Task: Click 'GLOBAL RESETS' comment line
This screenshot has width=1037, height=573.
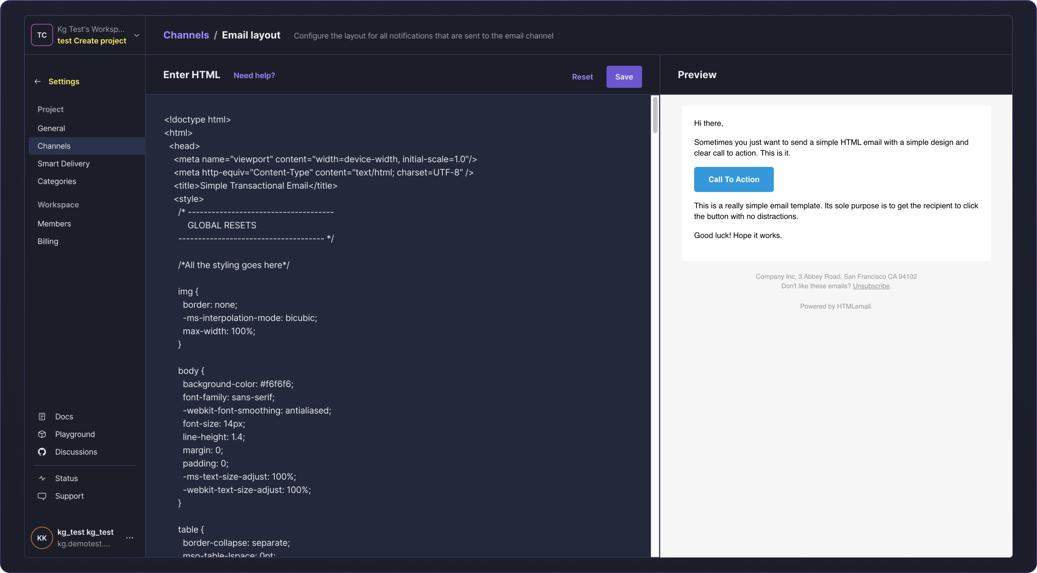Action: tap(222, 225)
